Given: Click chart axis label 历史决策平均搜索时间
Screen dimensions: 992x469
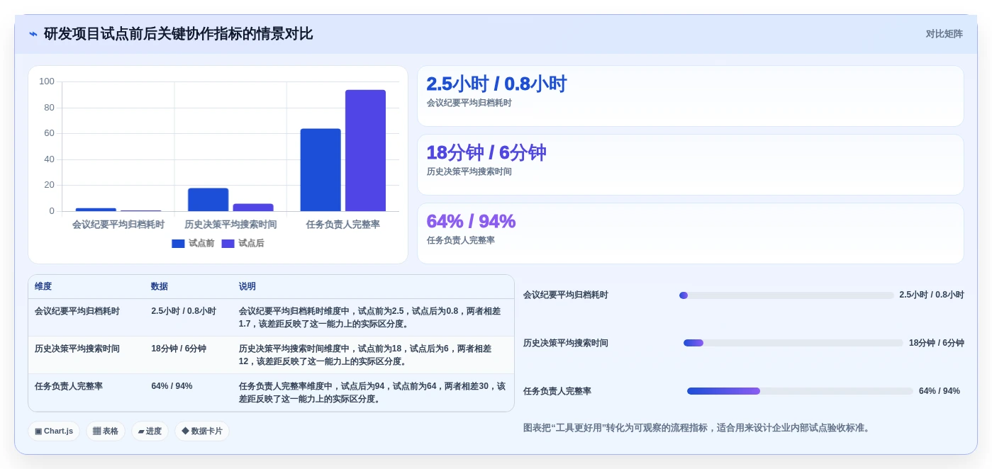Looking at the screenshot, I should tap(230, 225).
